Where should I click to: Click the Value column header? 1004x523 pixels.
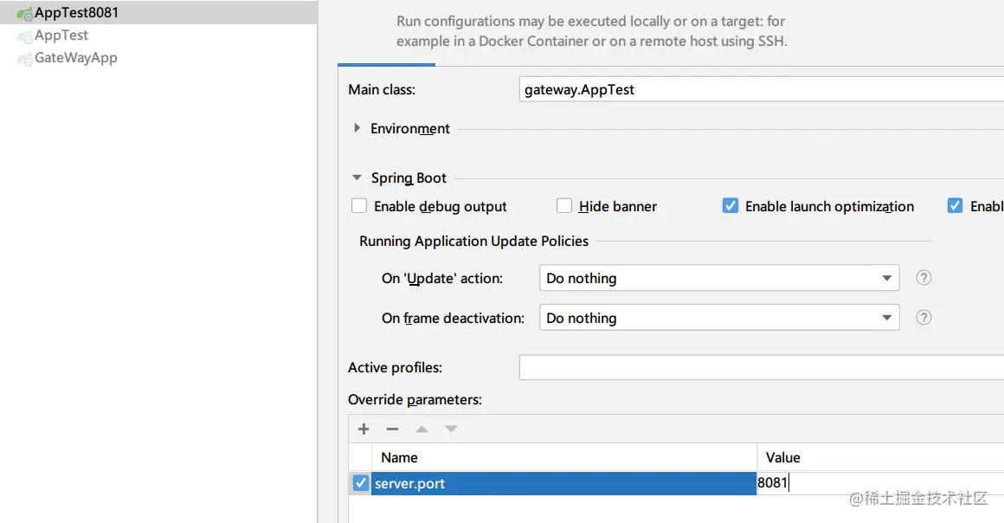tap(880, 457)
